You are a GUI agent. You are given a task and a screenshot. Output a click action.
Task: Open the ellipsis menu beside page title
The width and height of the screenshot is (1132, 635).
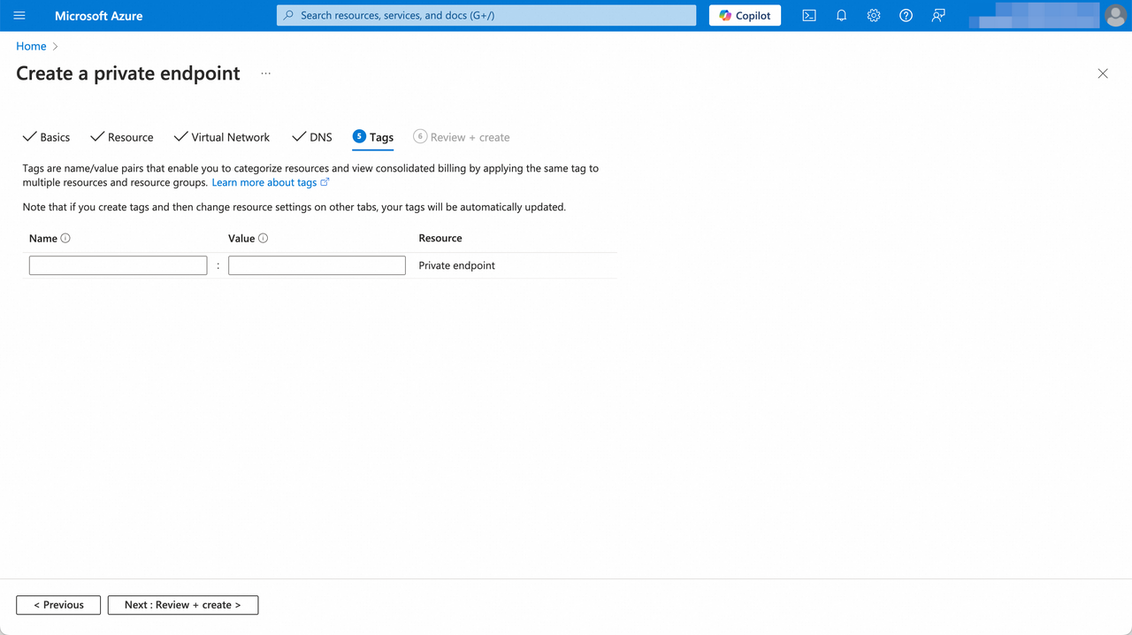coord(265,73)
